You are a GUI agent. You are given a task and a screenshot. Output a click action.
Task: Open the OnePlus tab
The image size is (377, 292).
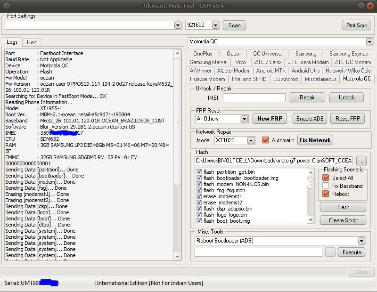tap(203, 54)
